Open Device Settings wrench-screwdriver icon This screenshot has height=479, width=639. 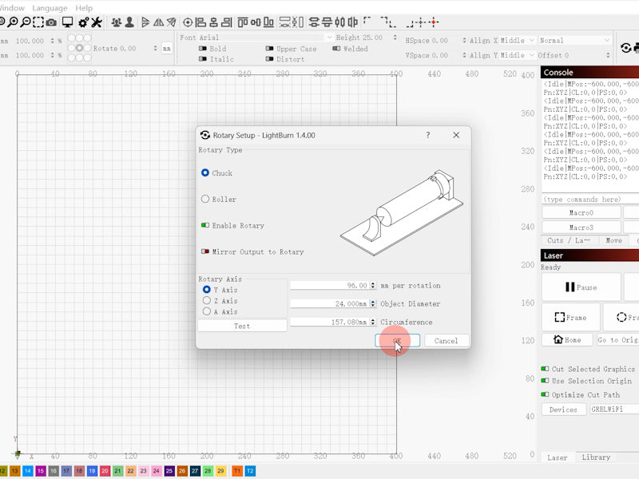tap(97, 22)
